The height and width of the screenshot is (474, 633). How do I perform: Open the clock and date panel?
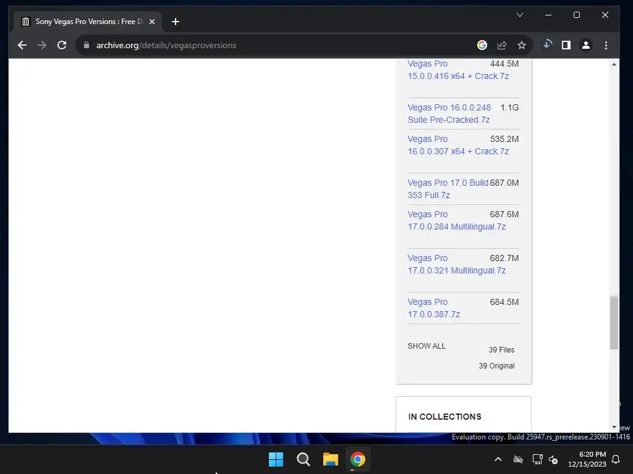pos(587,459)
